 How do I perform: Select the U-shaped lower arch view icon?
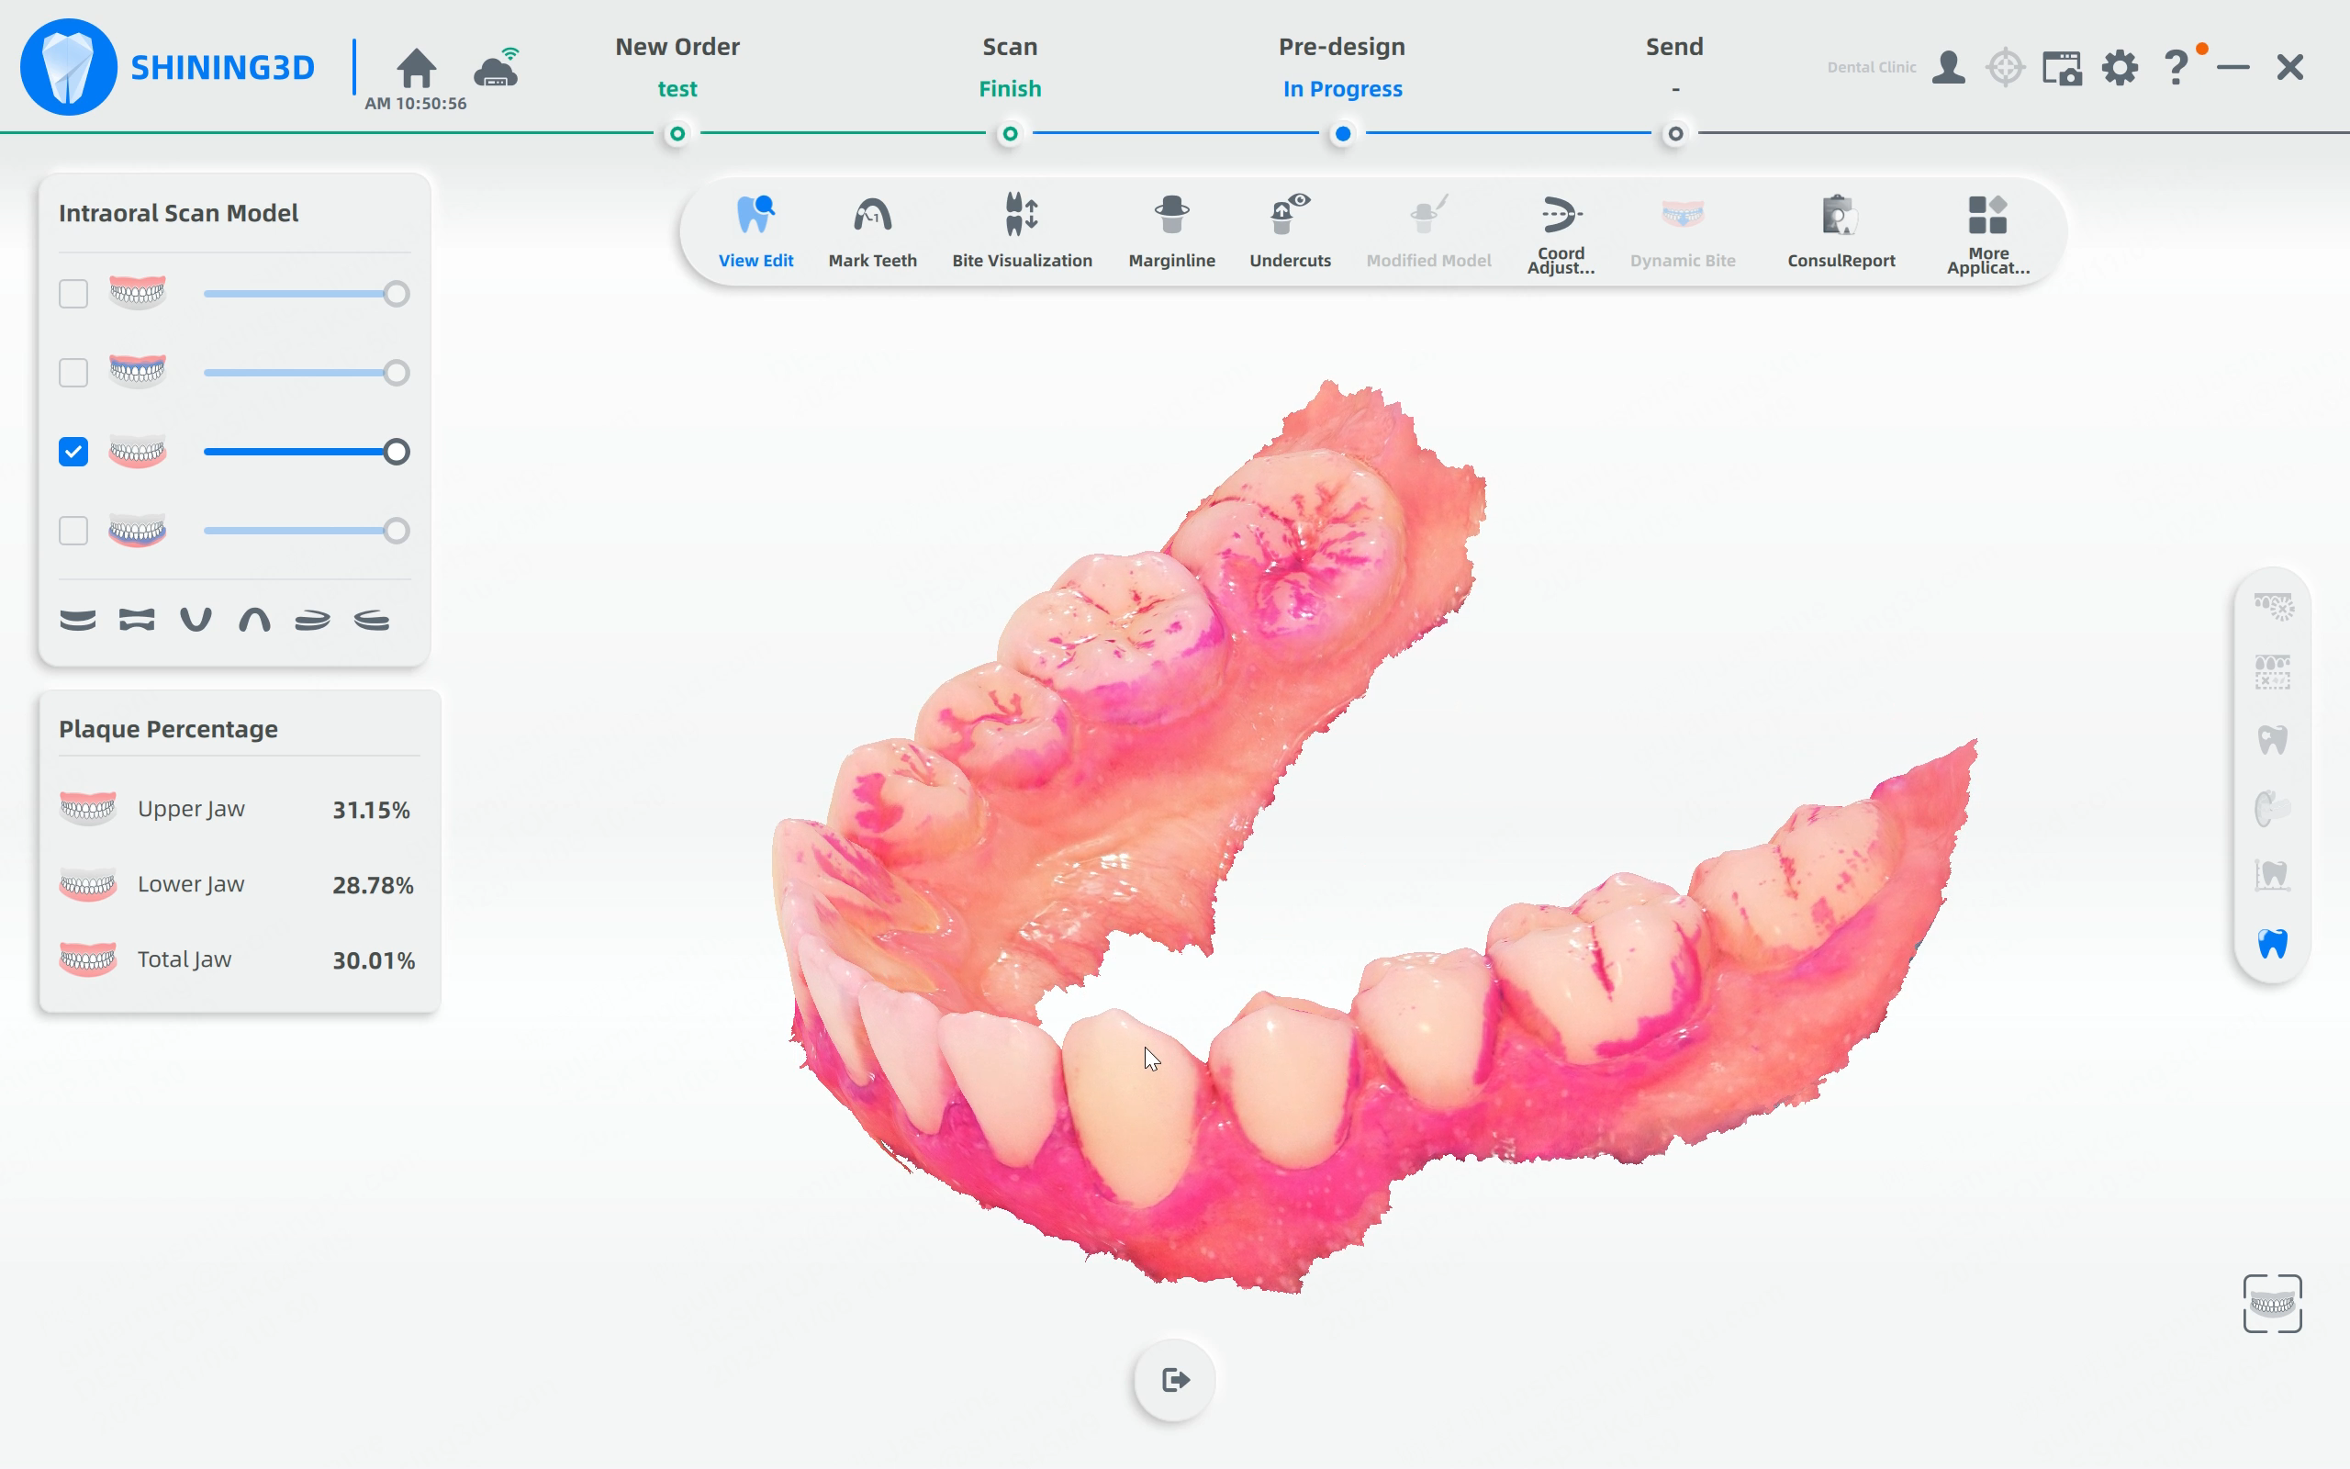pyautogui.click(x=196, y=620)
